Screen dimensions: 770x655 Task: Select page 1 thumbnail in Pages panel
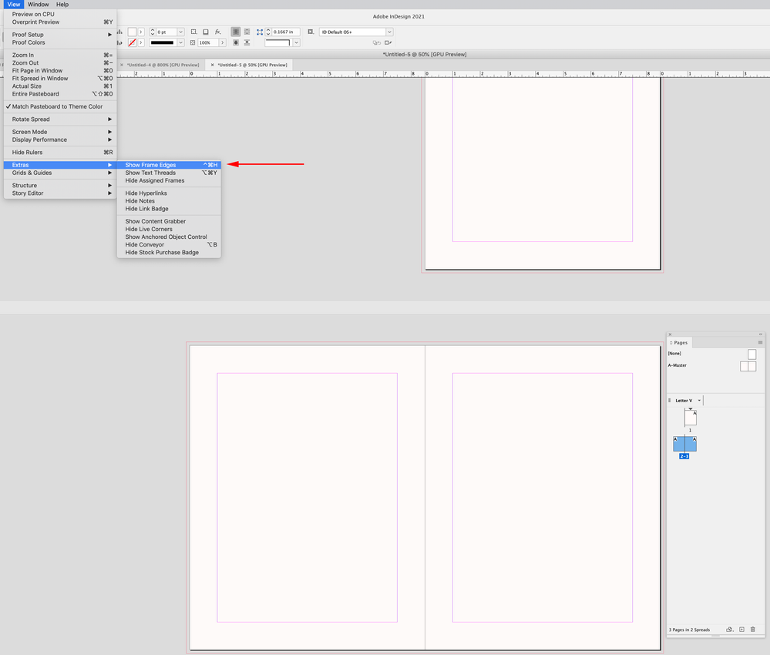pos(690,418)
